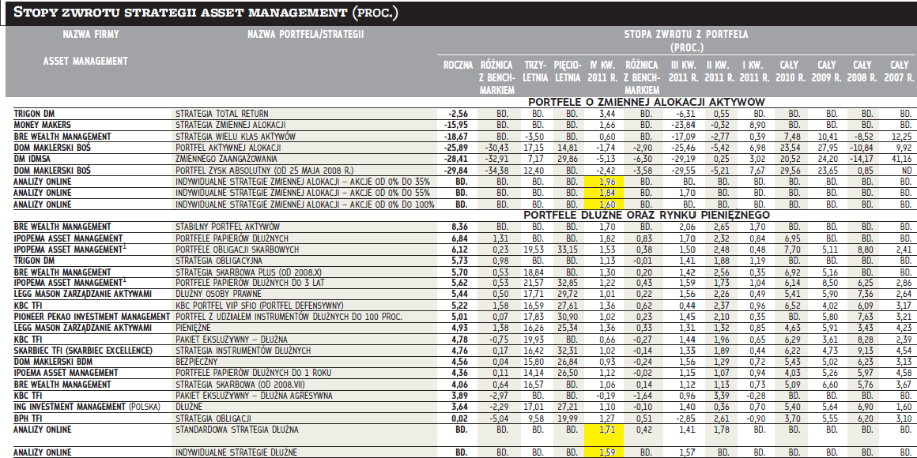The width and height of the screenshot is (917, 458).
Task: Click 'SKARBIEC TFI (SKARBIEC EXCELLENCE)' company name
Action: (83, 351)
